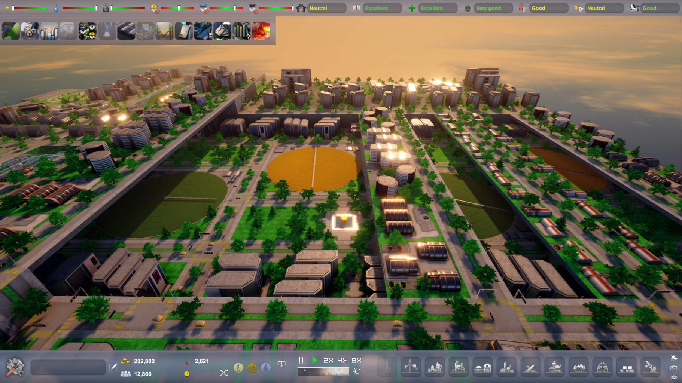Open the domed civic building category
This screenshot has height=383, width=682.
[x=554, y=367]
